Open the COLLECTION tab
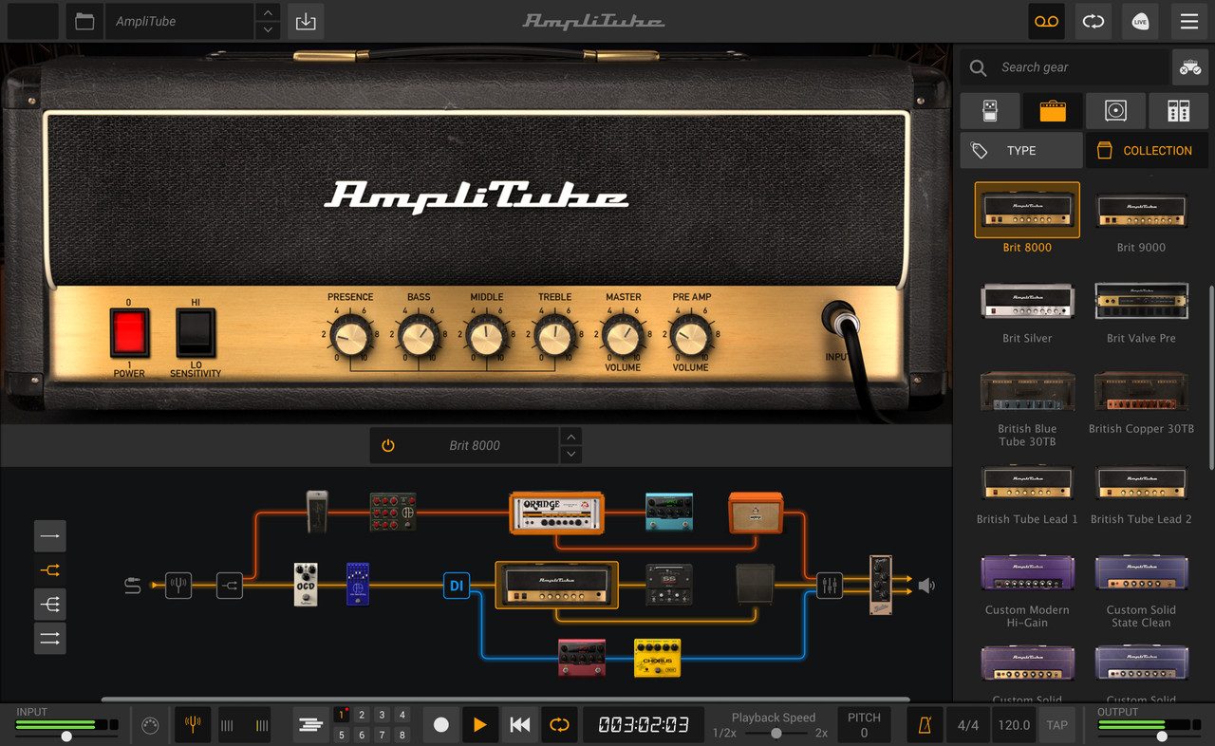 pyautogui.click(x=1147, y=150)
